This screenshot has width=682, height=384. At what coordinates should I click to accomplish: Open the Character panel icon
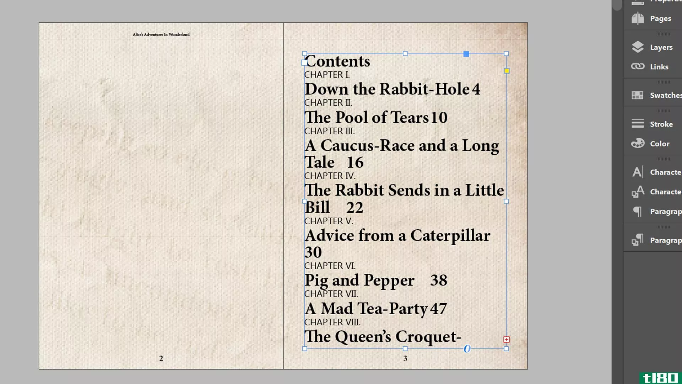tap(638, 172)
